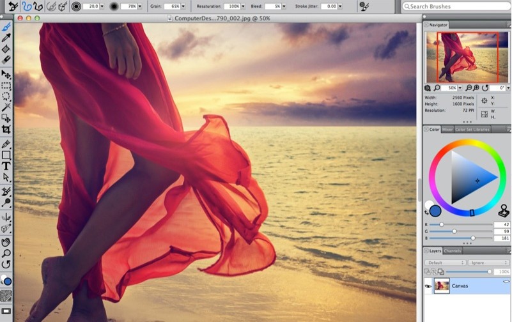Open the Mixer tab
The image size is (512, 322).
[x=447, y=130]
